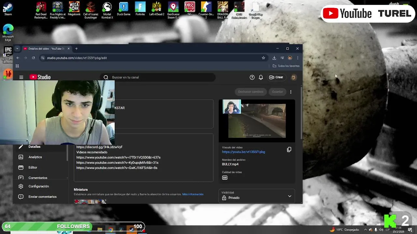Open the site information icon in address bar
The width and height of the screenshot is (417, 234).
click(x=42, y=58)
